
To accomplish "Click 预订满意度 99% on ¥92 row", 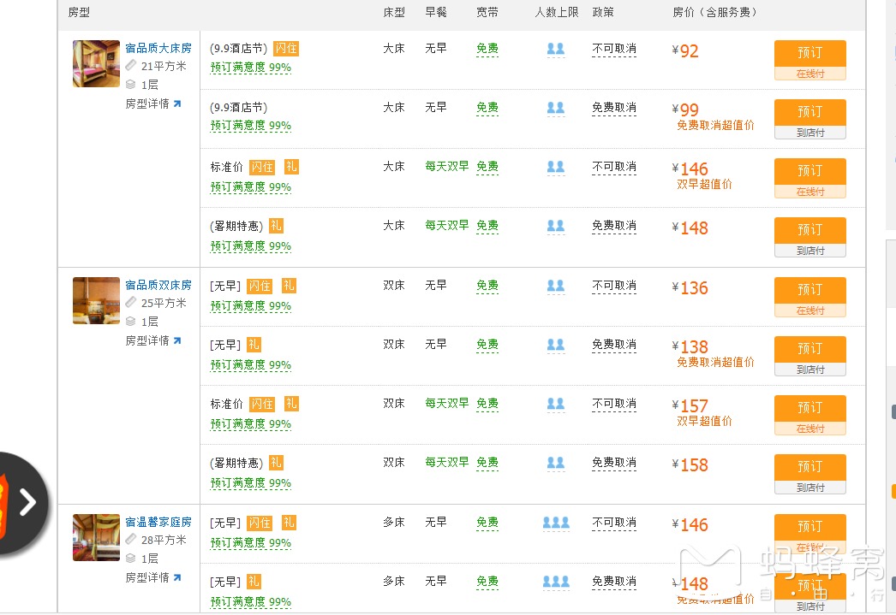I will [x=251, y=68].
